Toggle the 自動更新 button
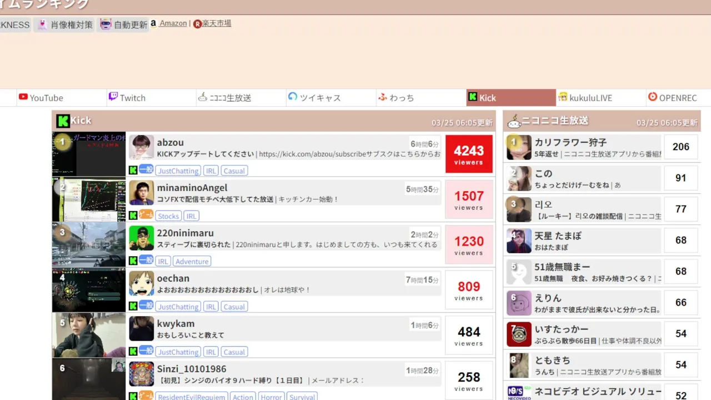This screenshot has width=711, height=400. [123, 24]
